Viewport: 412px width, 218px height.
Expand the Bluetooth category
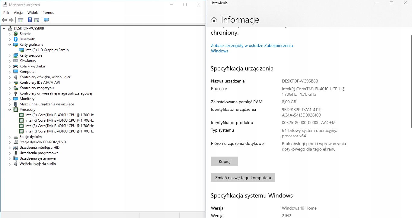(10, 39)
